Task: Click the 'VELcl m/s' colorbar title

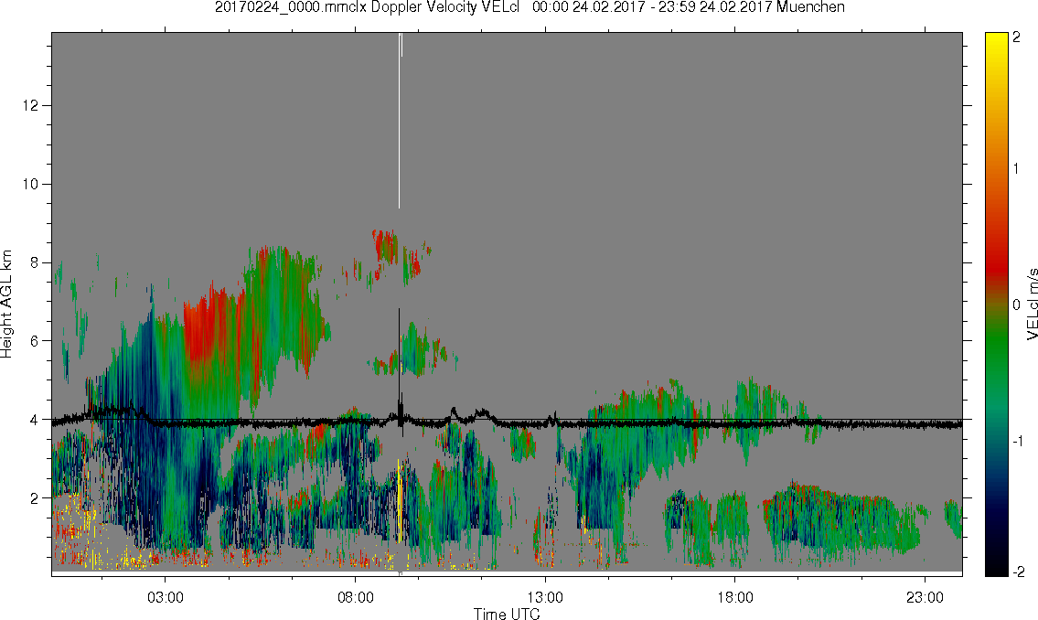Action: pos(1032,305)
